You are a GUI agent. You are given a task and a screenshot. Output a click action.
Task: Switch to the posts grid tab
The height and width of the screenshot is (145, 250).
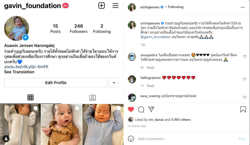tap(31, 97)
